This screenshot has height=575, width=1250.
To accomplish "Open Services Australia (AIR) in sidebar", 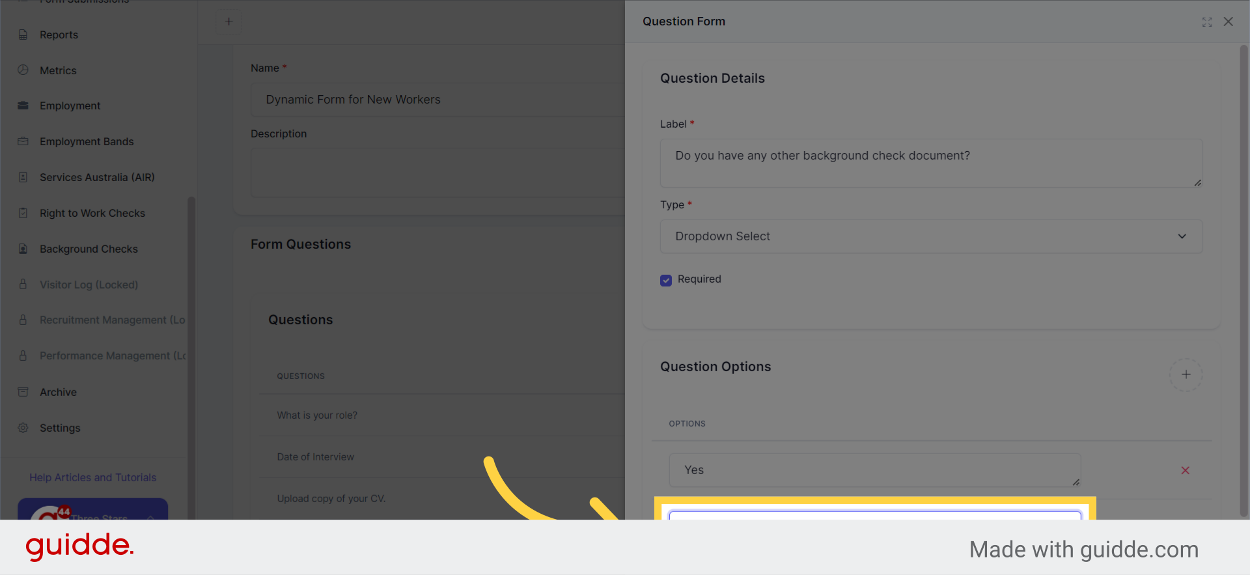I will (x=97, y=177).
